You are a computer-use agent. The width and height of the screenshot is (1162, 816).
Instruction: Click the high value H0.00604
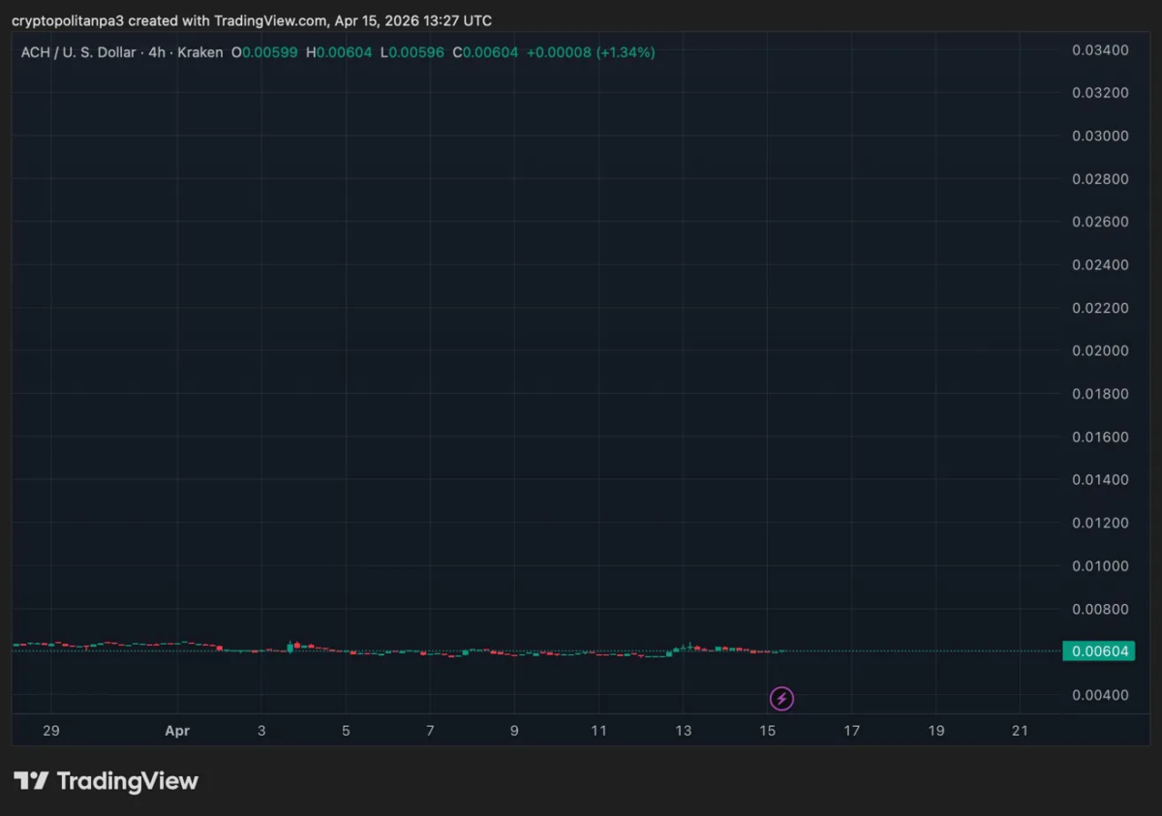tap(339, 52)
